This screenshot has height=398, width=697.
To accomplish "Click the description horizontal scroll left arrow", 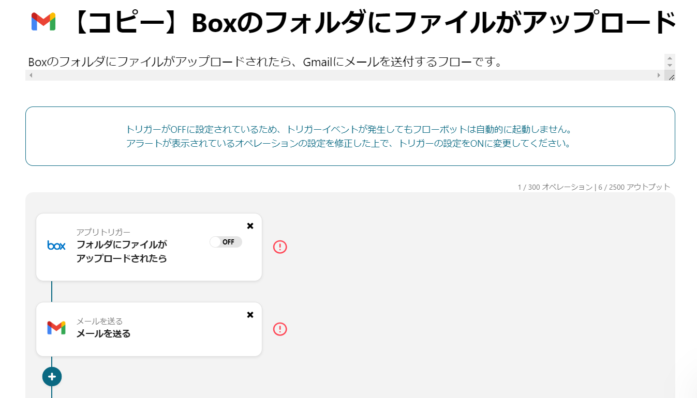I will 31,75.
